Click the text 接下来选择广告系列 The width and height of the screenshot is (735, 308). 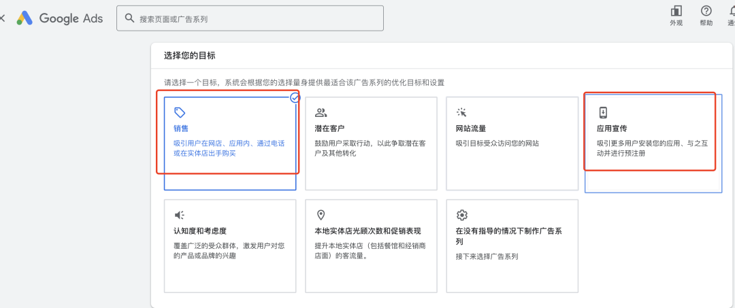click(487, 256)
